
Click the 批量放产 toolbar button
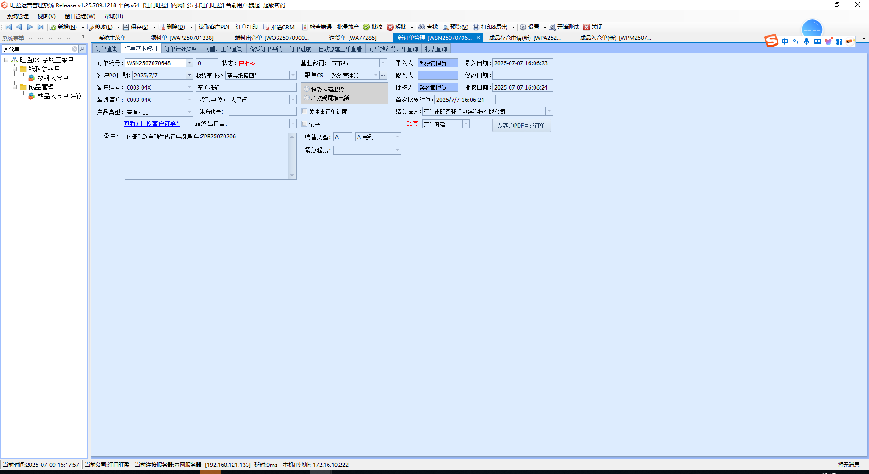coord(348,27)
